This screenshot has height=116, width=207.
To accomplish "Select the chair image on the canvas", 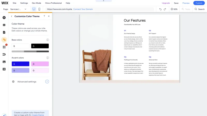I will (97, 47).
